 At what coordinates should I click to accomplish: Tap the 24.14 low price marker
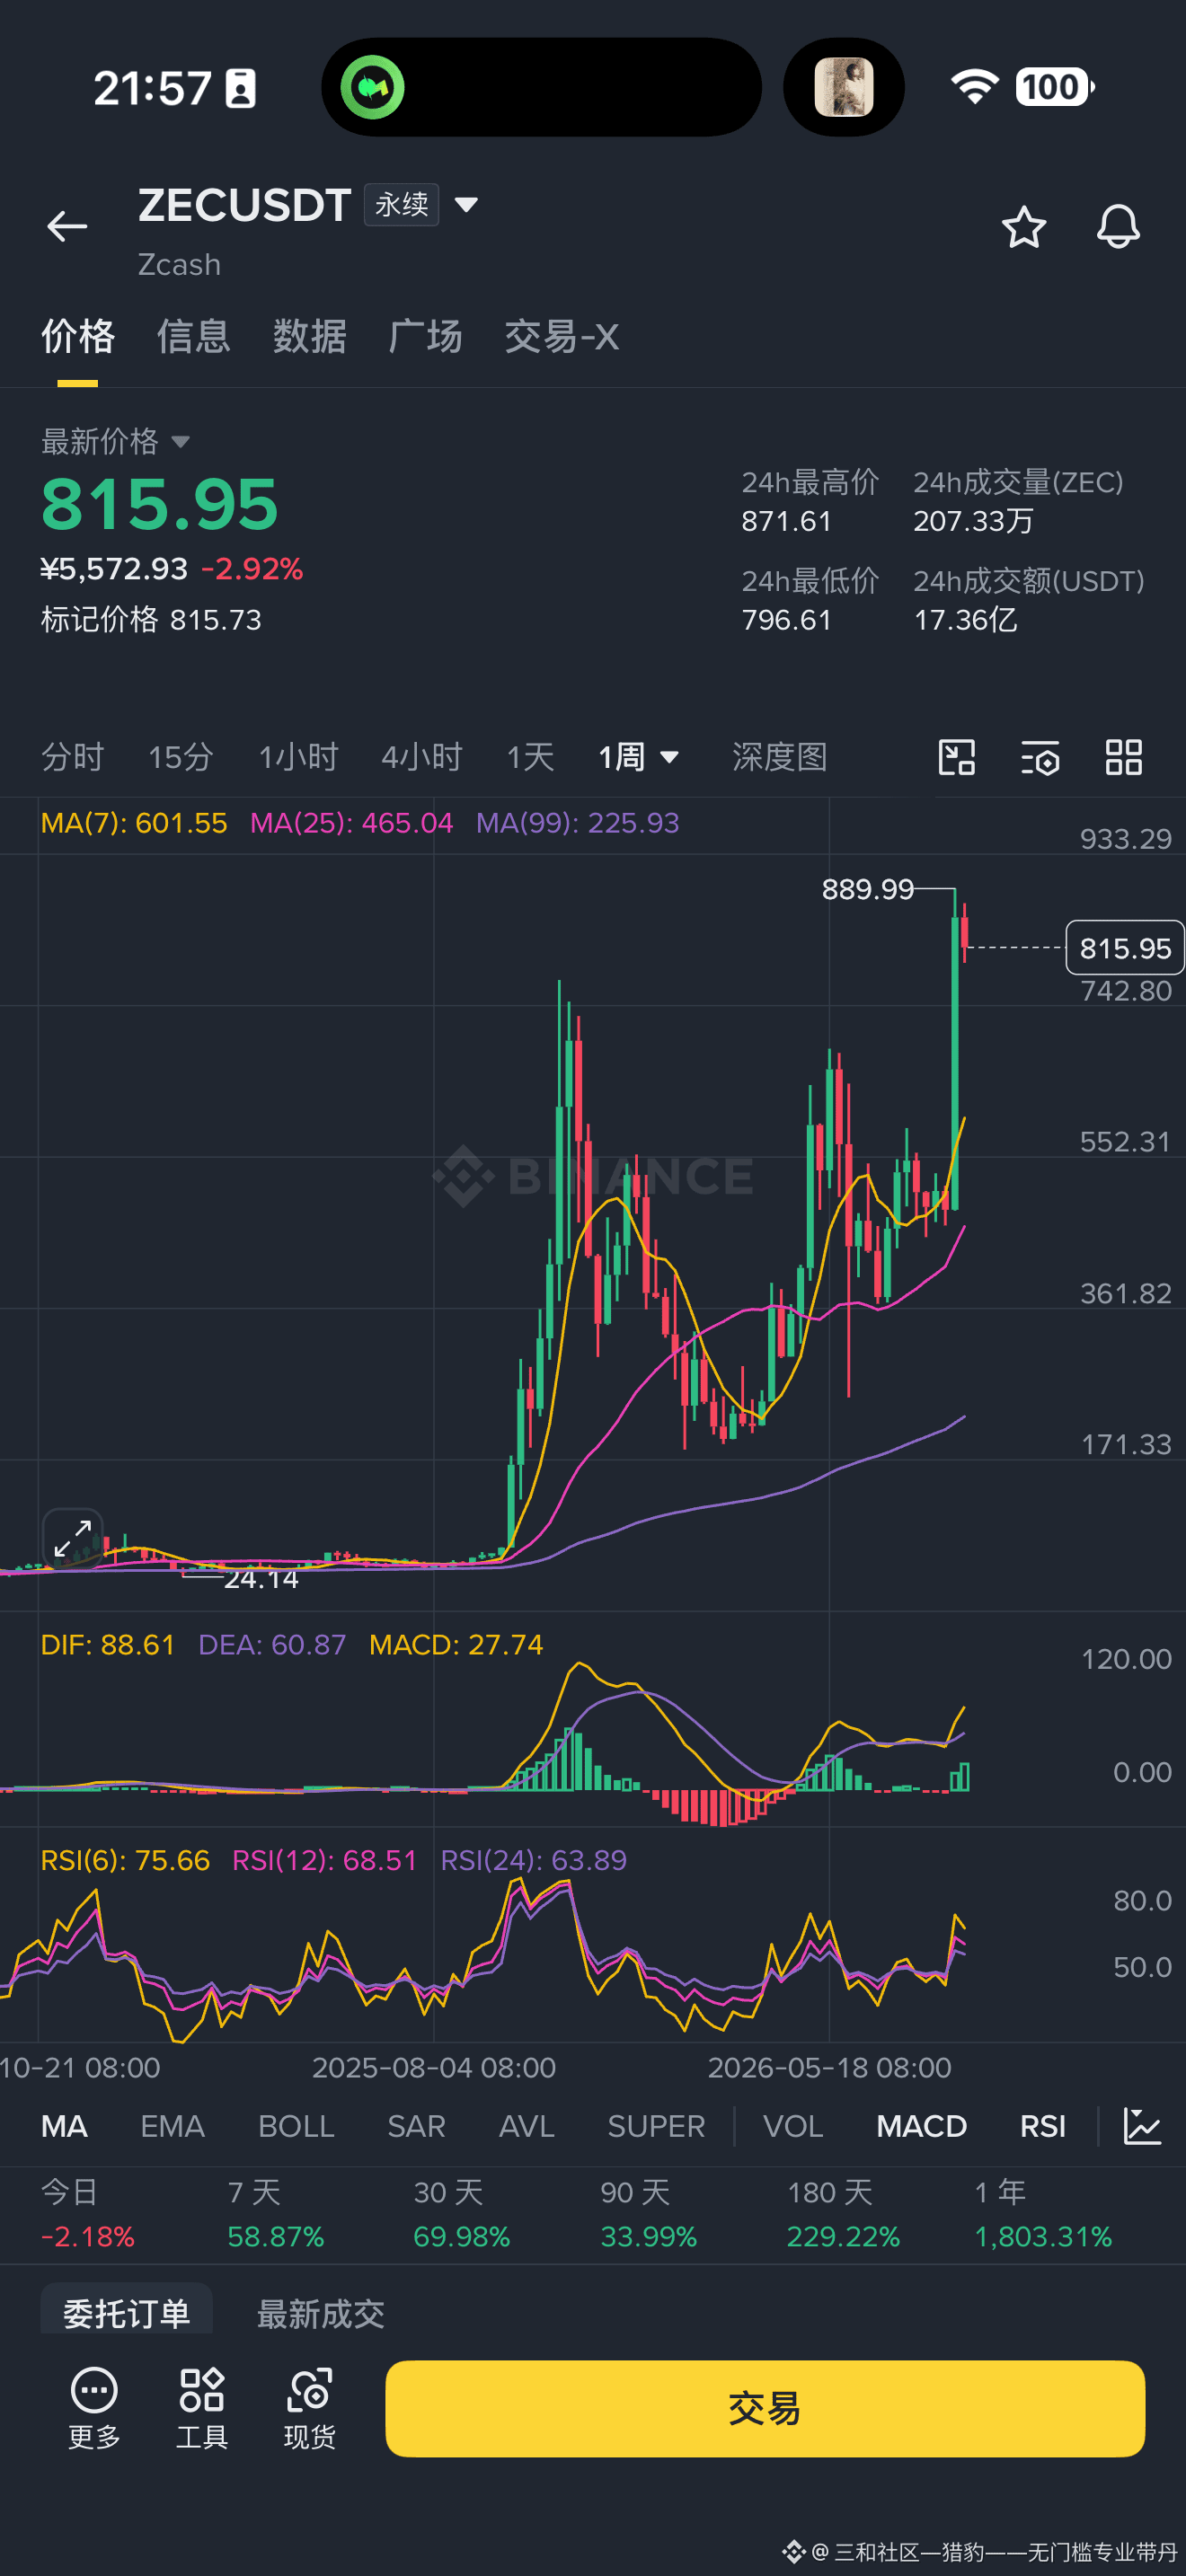pyautogui.click(x=261, y=1579)
